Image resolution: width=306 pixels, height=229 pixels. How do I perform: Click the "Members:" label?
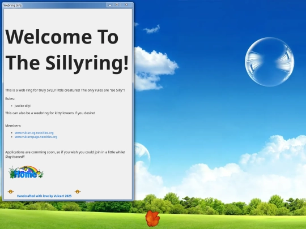tap(13, 126)
